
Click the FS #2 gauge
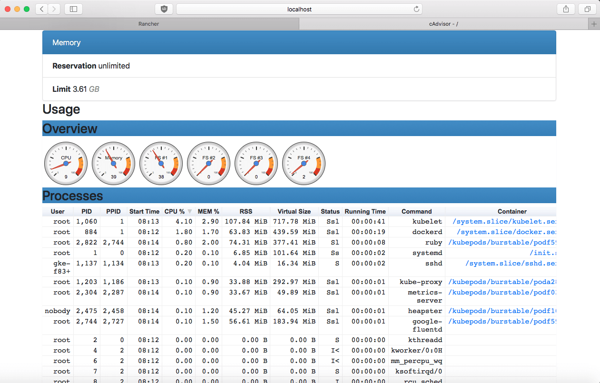(208, 163)
